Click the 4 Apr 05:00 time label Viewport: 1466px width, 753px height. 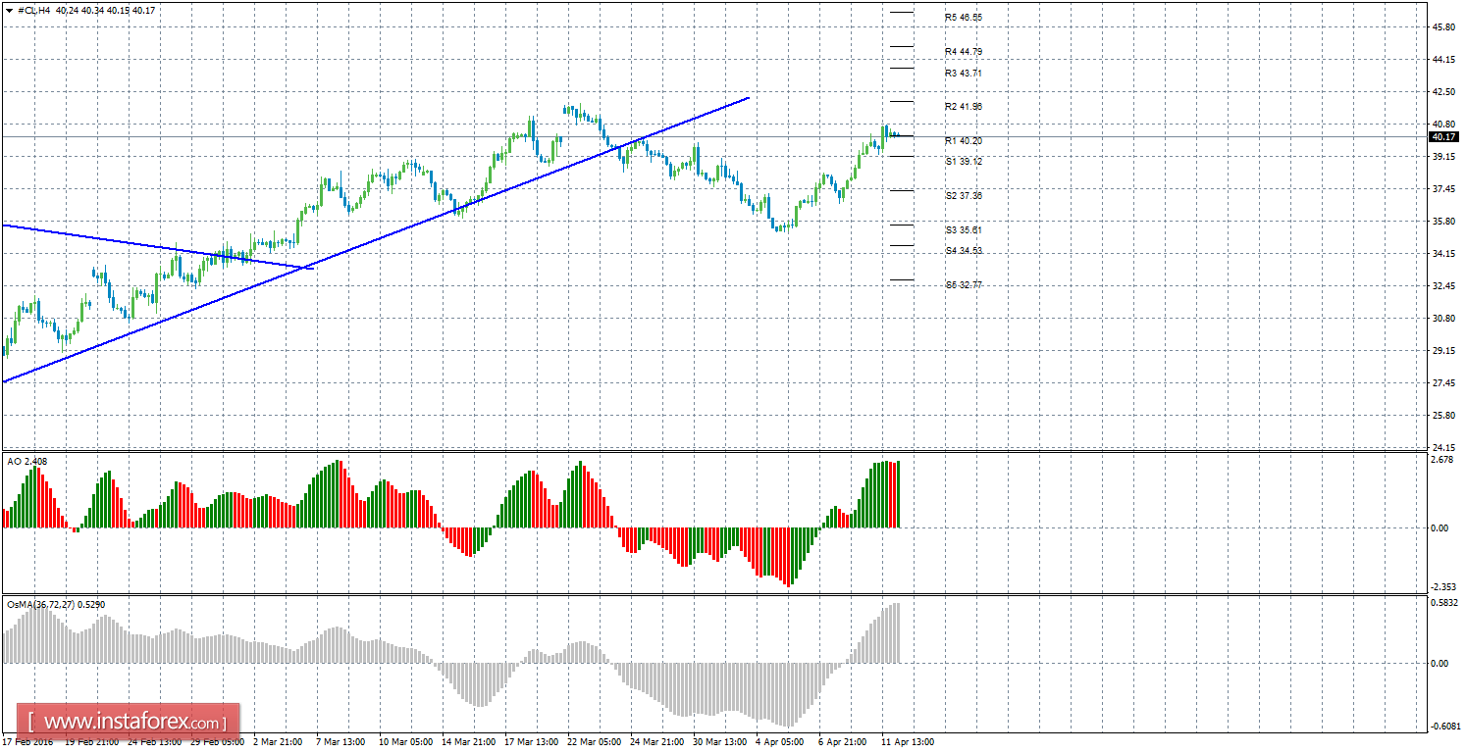coord(781,742)
